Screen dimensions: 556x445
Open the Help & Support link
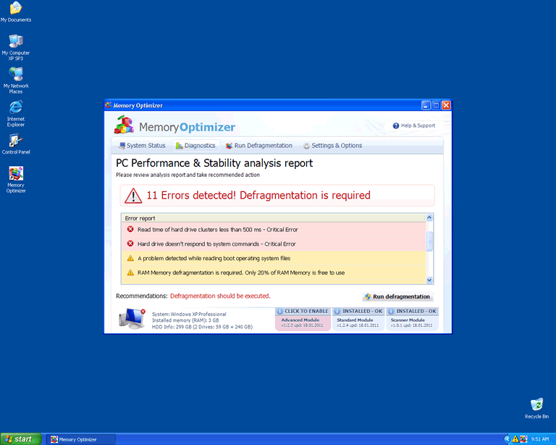pos(414,125)
